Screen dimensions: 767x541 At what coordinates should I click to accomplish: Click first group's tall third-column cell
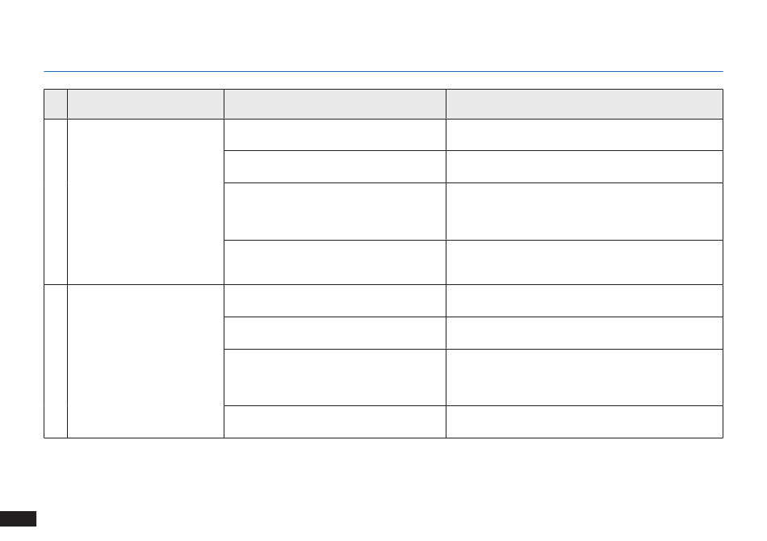tap(335, 212)
